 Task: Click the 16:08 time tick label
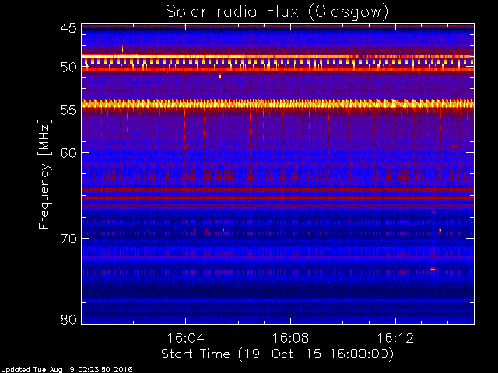pos(290,338)
